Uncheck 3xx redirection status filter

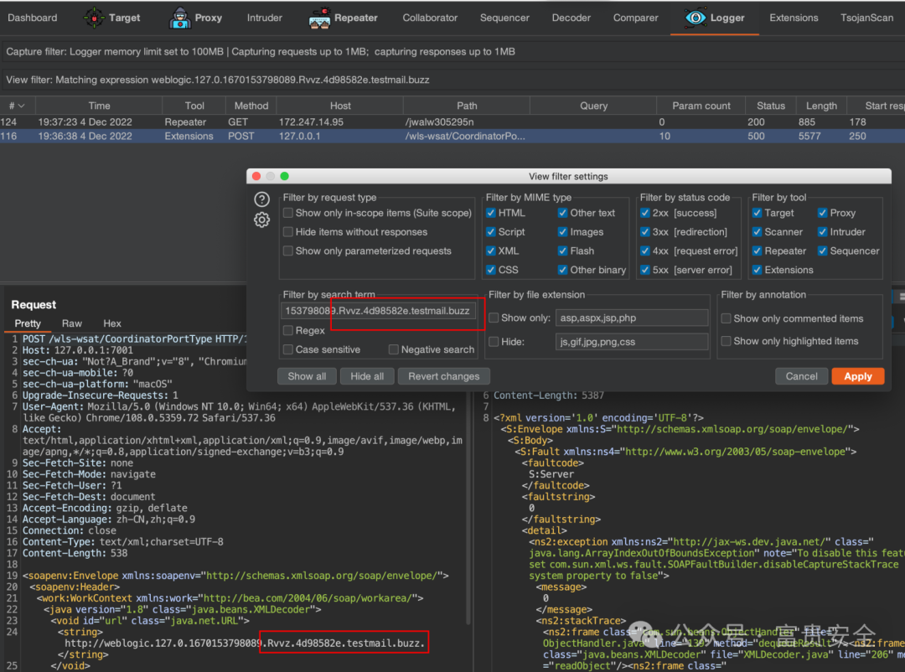(x=644, y=232)
